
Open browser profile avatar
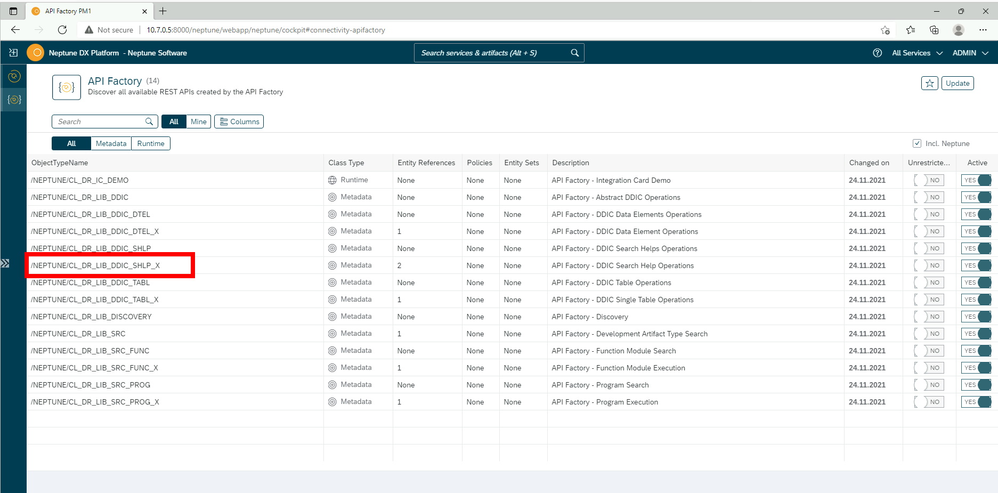pyautogui.click(x=959, y=30)
